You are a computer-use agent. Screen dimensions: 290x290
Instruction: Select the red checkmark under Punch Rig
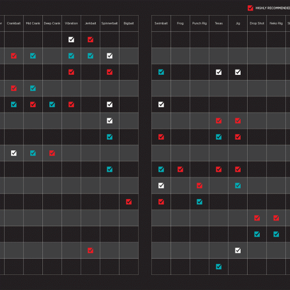pyautogui.click(x=200, y=186)
